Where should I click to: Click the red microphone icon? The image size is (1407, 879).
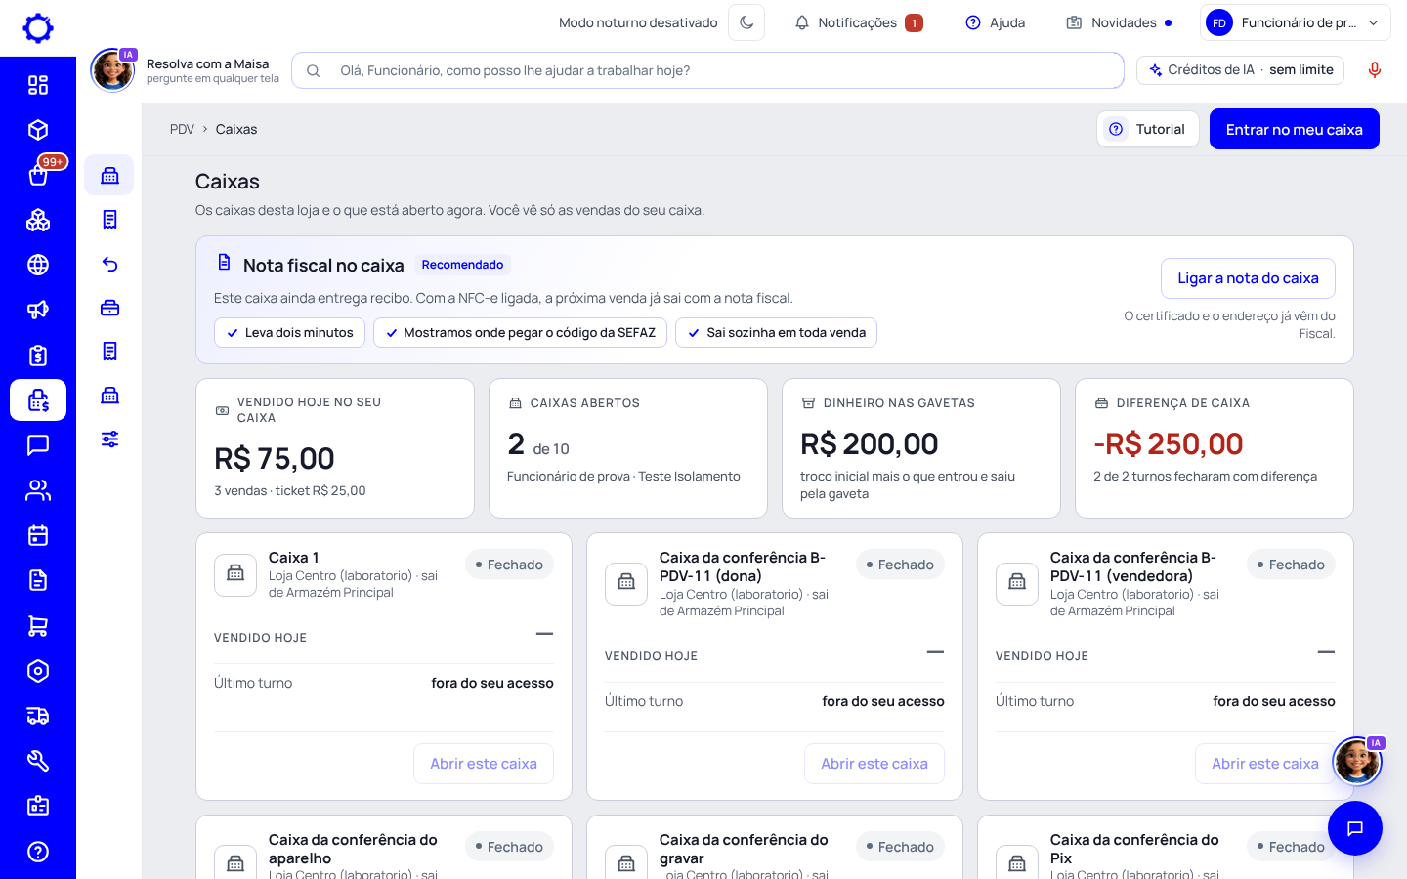click(x=1375, y=70)
